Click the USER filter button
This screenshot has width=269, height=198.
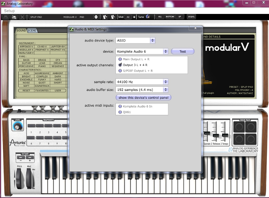[x=58, y=91]
